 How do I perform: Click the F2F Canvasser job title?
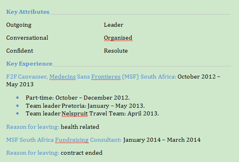click(x=27, y=77)
